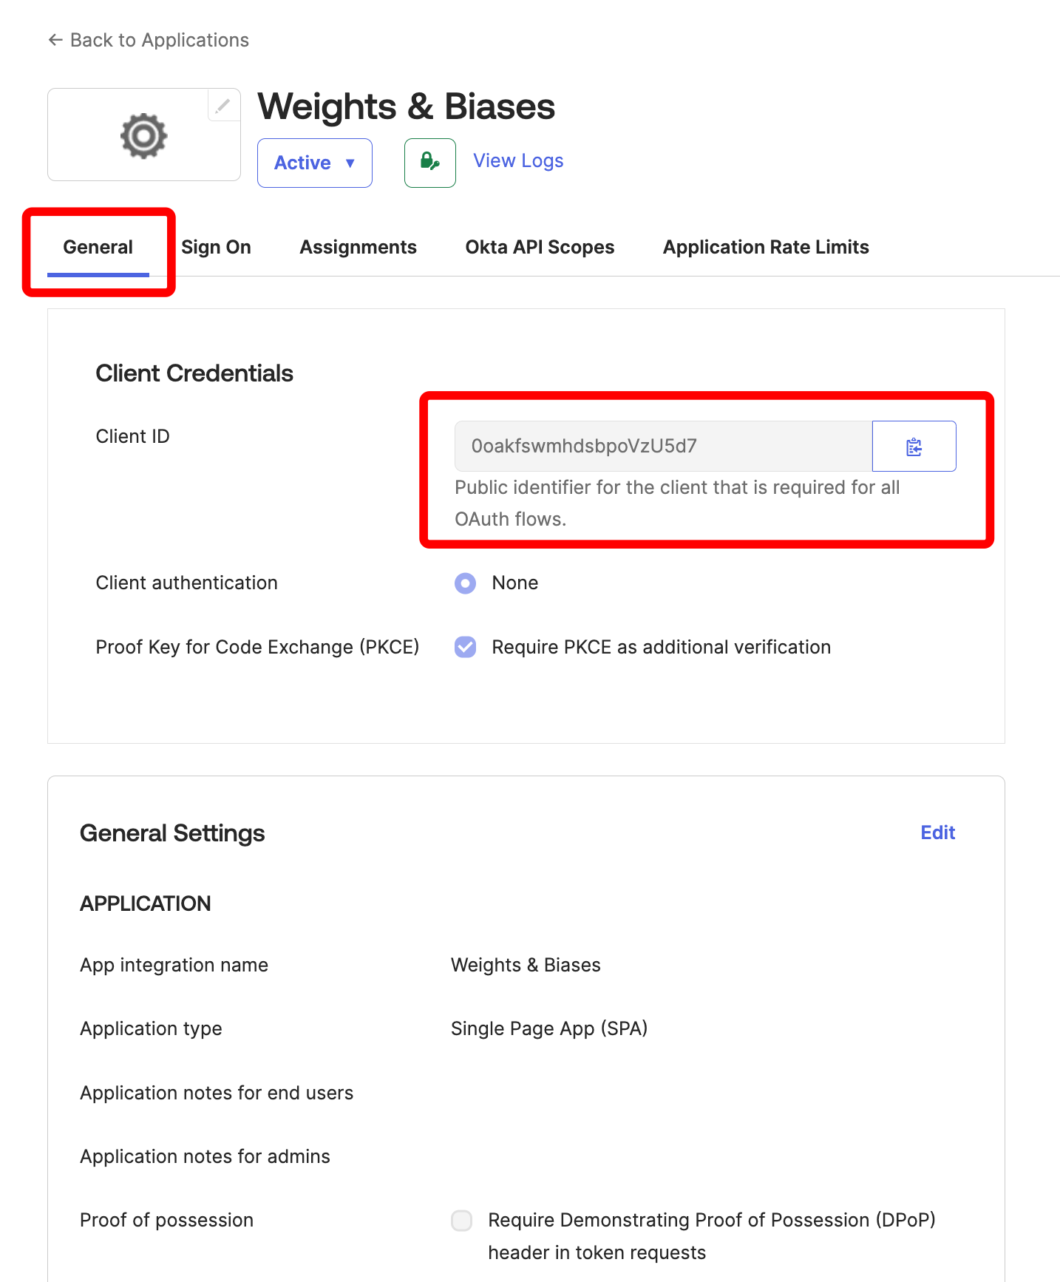Switch to Application Rate Limits tab

(765, 247)
